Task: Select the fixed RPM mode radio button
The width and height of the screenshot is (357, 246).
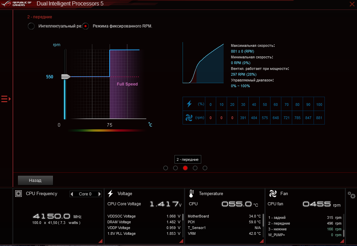Action: pyautogui.click(x=86, y=26)
